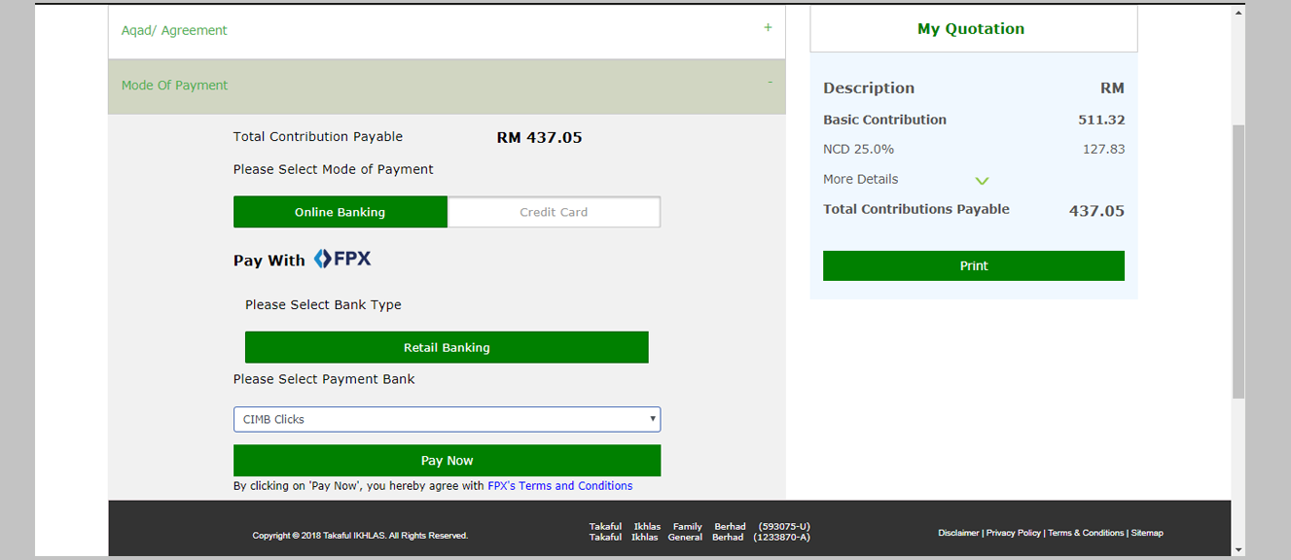The width and height of the screenshot is (1291, 560).
Task: Click the NCD 25.0% row label
Action: coord(858,149)
